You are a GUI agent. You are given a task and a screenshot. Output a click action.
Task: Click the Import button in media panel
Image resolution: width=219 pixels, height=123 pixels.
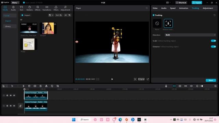tap(26, 15)
